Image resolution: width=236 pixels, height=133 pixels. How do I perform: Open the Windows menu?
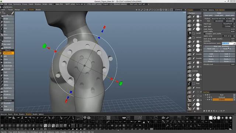click(38, 4)
